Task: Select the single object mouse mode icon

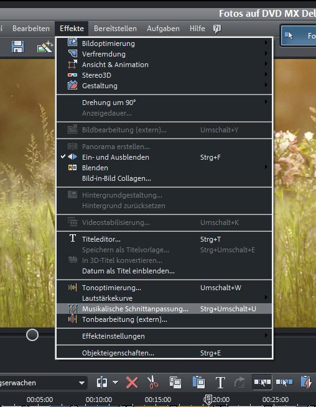Action: (263, 382)
